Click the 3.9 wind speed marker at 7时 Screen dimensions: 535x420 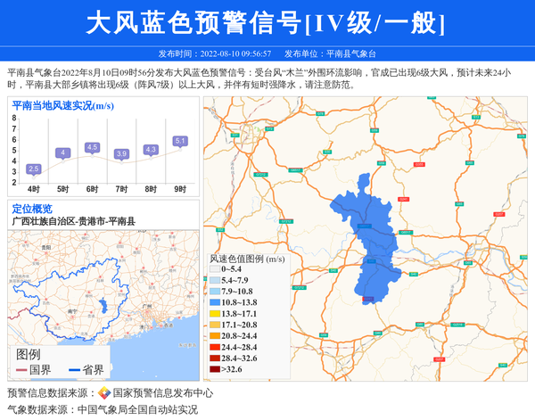click(x=122, y=154)
